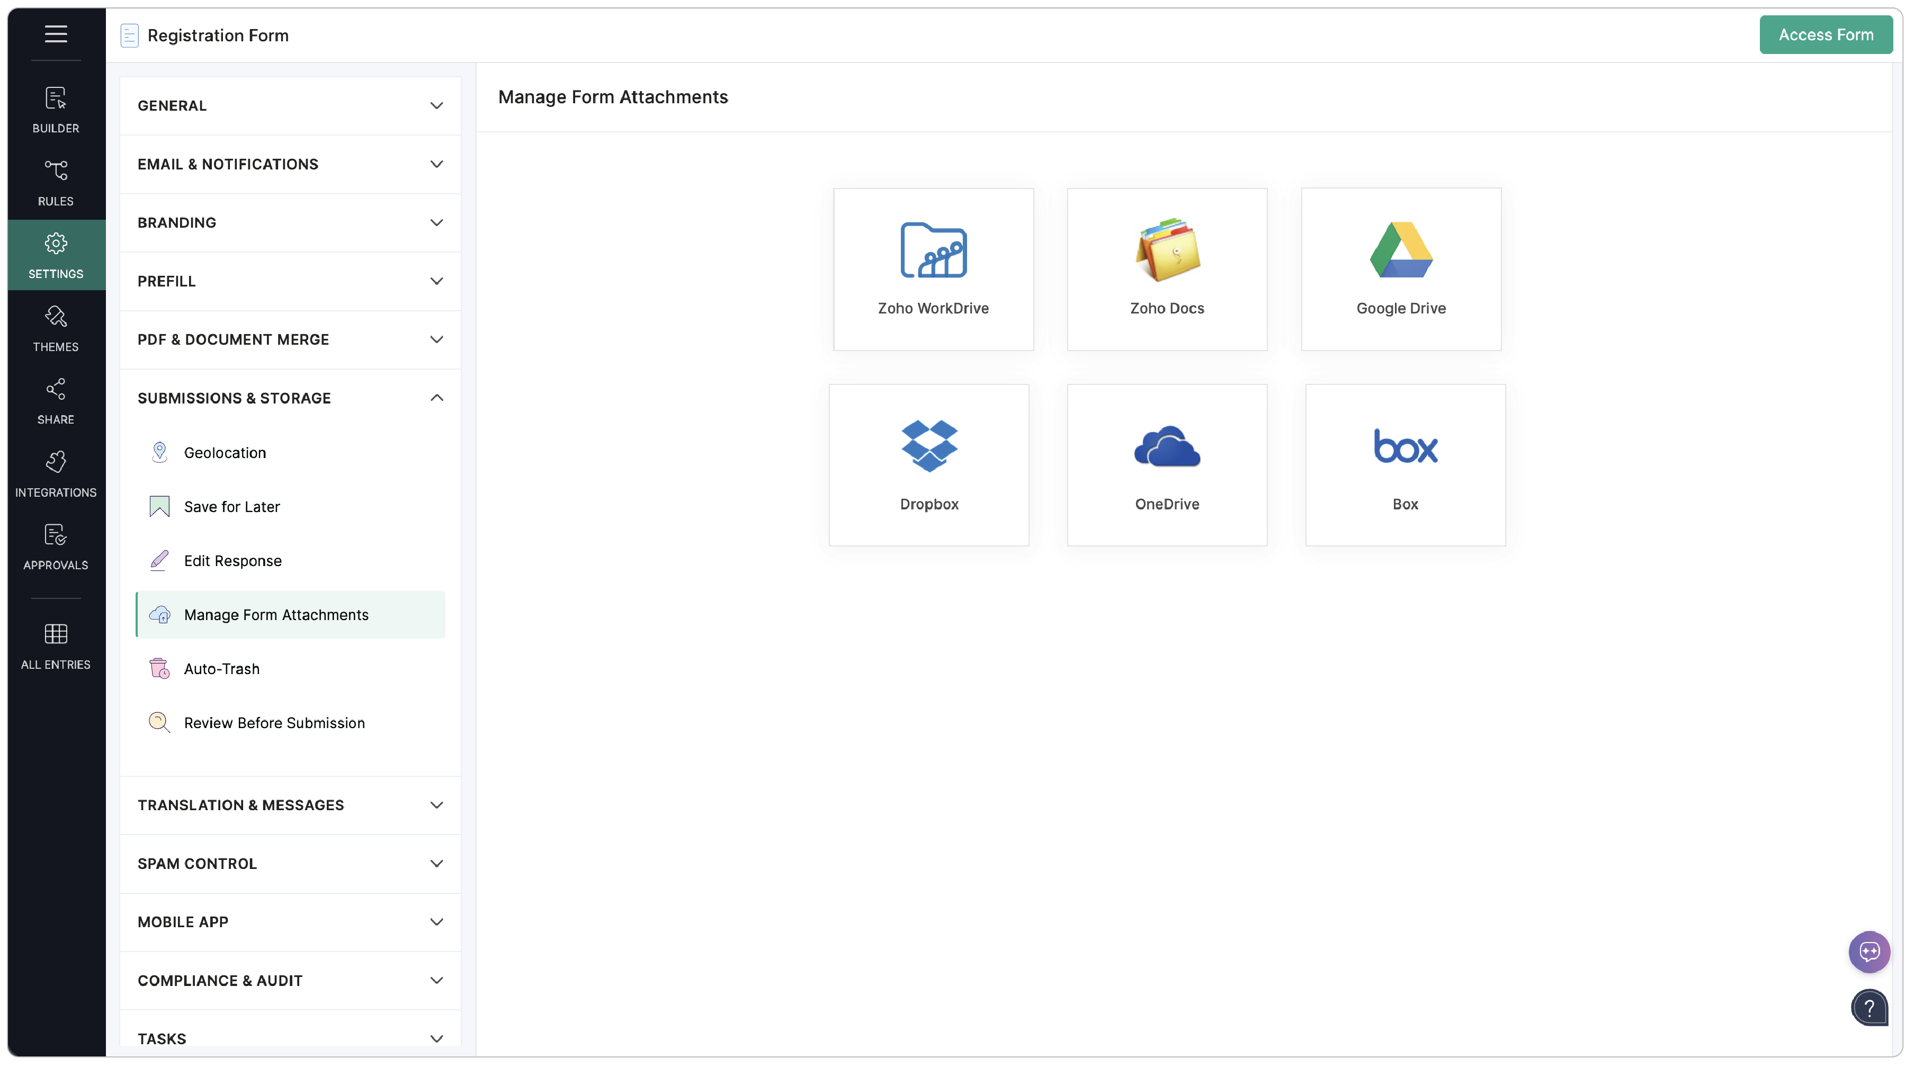Enable Dropbox attachment storage
Image resolution: width=1914 pixels, height=1067 pixels.
tap(929, 464)
